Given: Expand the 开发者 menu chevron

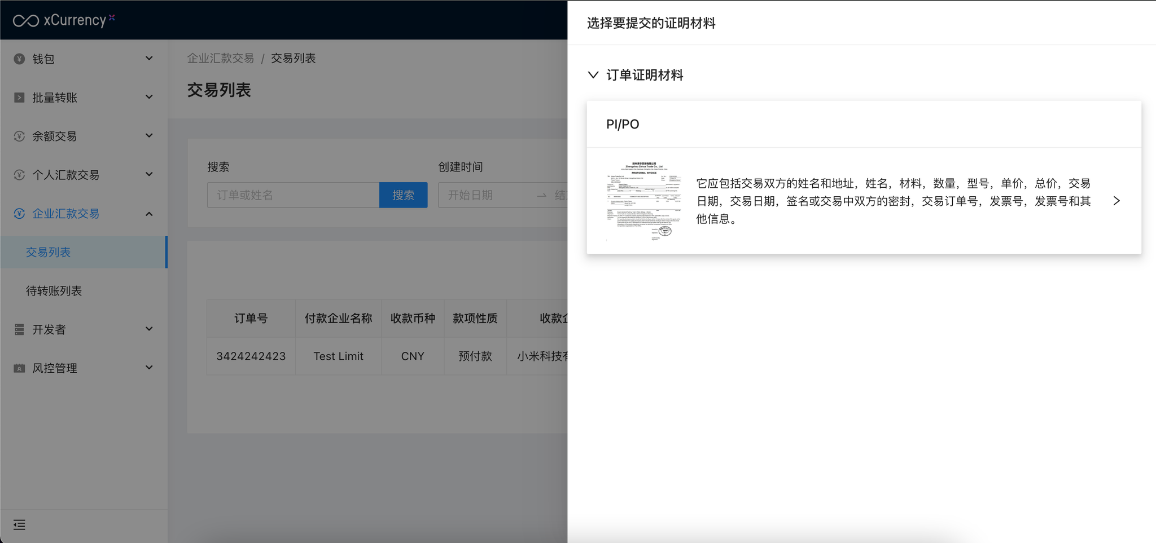Looking at the screenshot, I should 149,329.
